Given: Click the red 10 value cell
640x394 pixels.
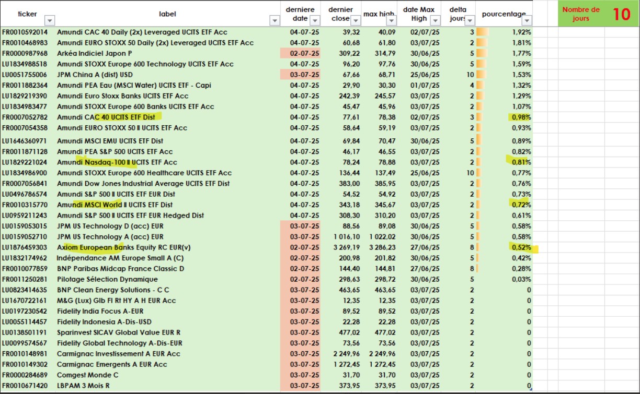Looking at the screenshot, I should (621, 14).
